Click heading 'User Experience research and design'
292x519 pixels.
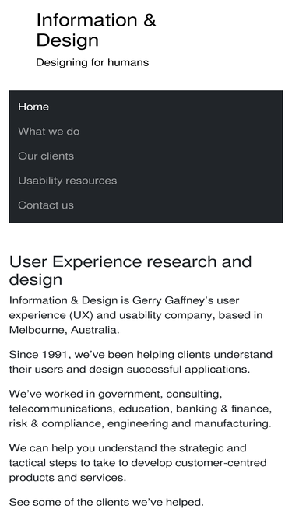point(131,271)
